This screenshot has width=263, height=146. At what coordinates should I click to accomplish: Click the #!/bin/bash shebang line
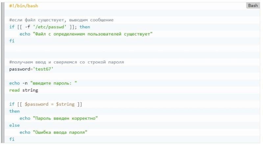pos(24,6)
